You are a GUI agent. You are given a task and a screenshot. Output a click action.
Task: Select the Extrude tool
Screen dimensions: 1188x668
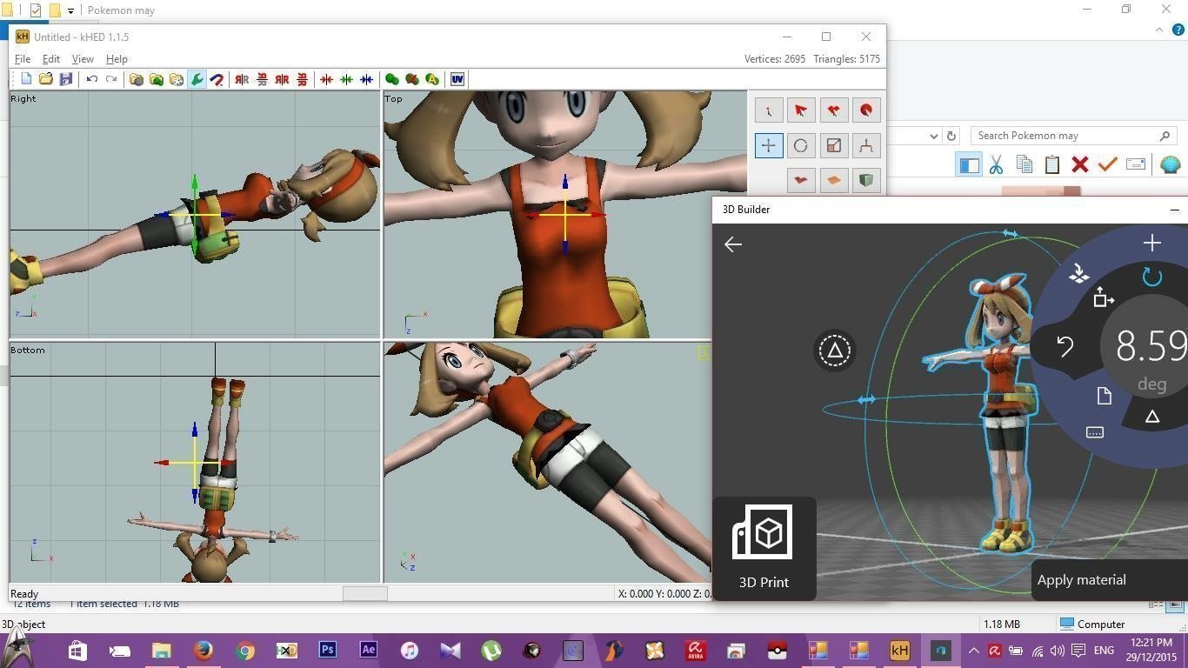(x=866, y=145)
